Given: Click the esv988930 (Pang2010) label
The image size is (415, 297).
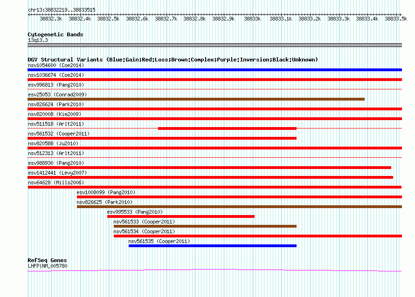Looking at the screenshot, I should 56,163.
